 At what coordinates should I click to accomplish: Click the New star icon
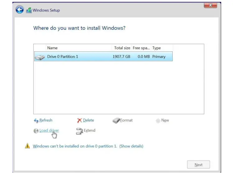point(158,121)
